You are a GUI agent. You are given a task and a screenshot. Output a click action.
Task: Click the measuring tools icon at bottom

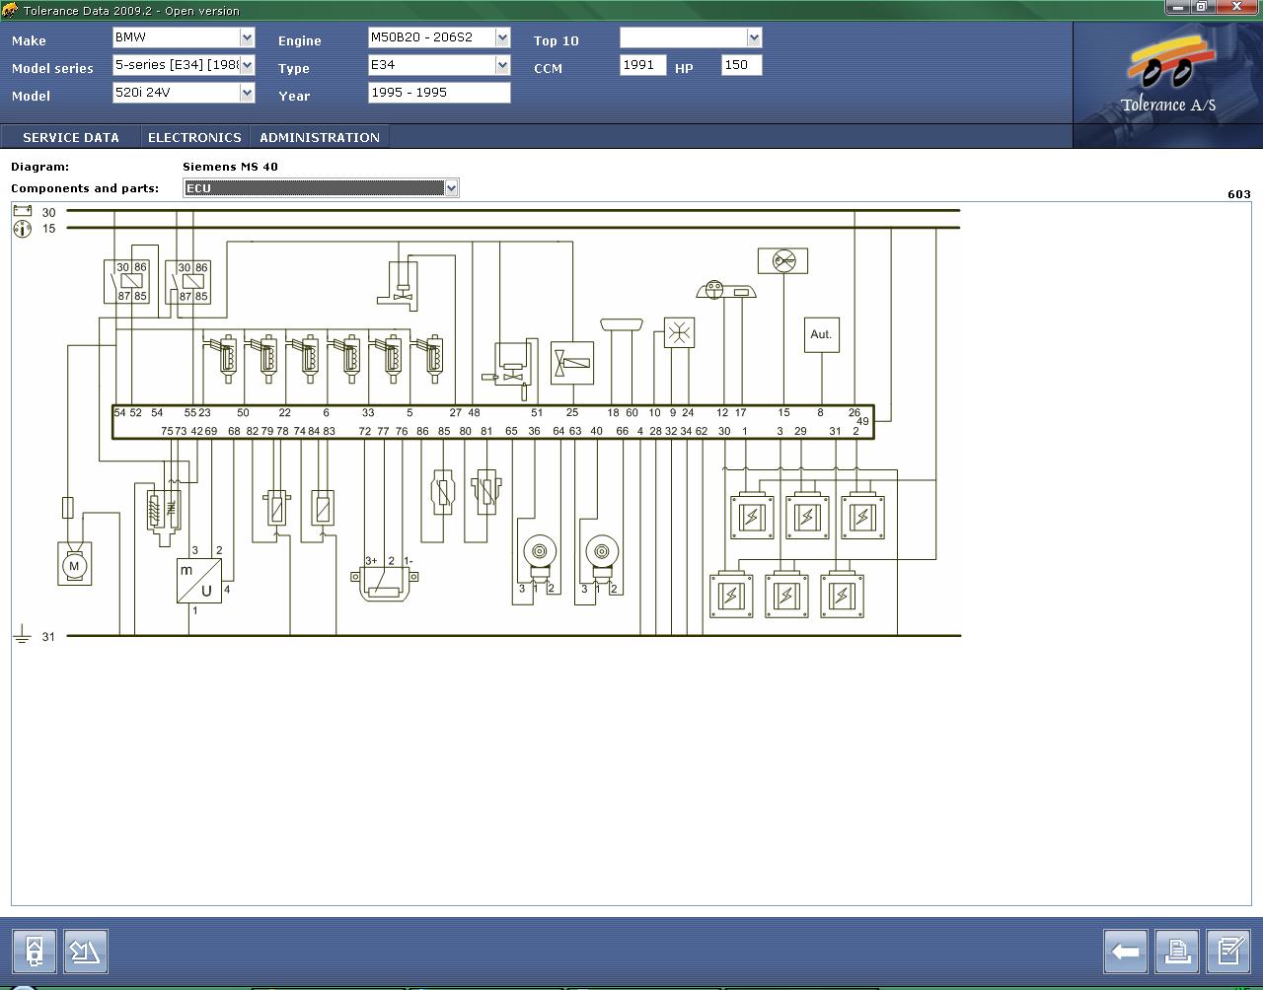[x=86, y=952]
